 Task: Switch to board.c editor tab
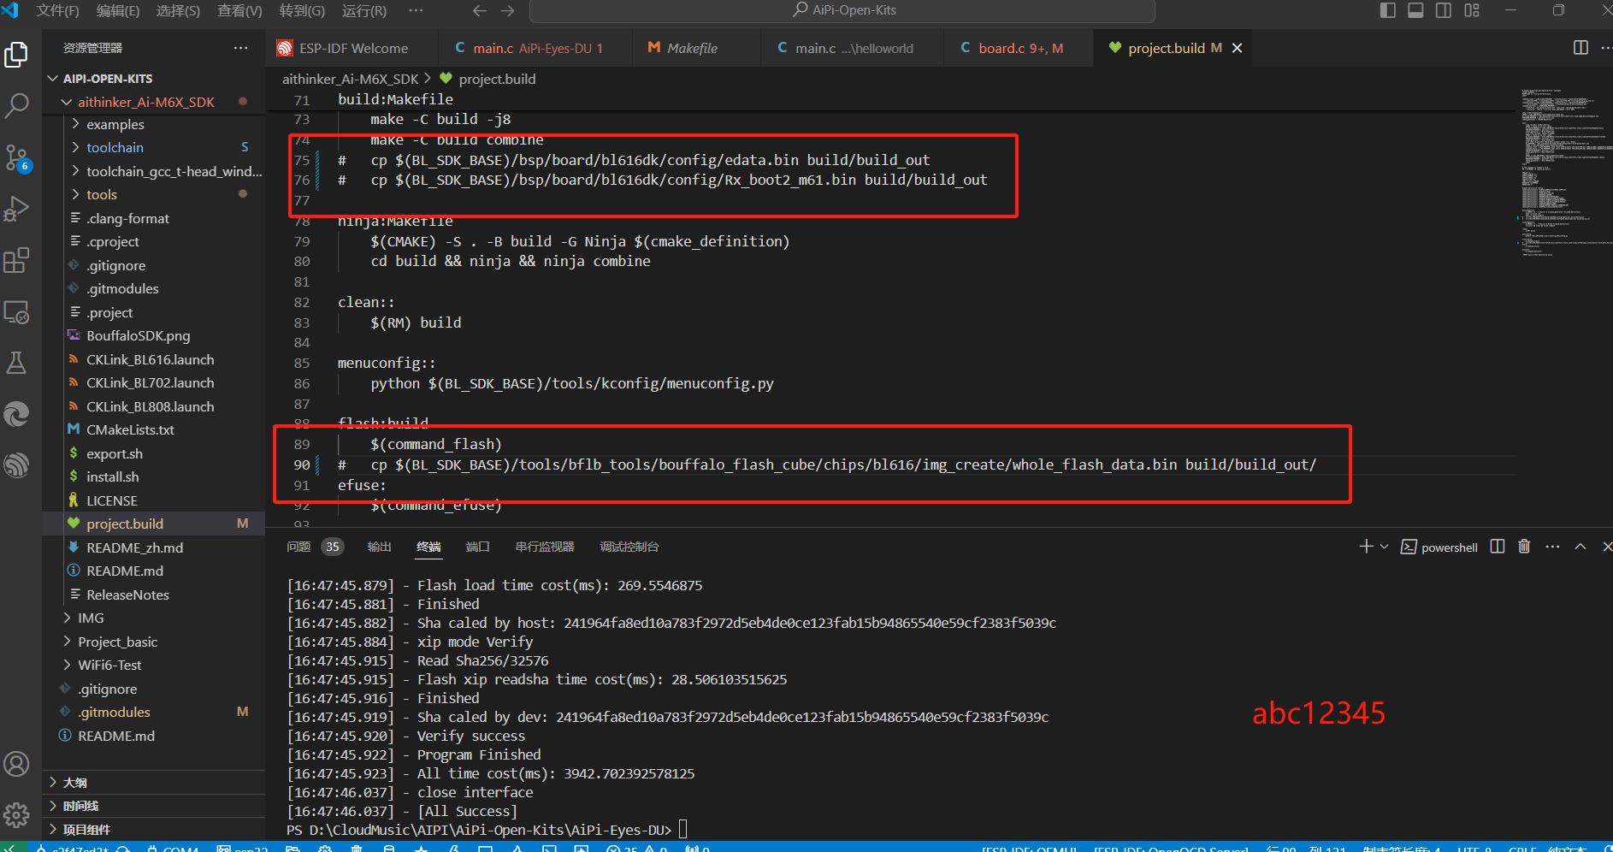point(1019,48)
